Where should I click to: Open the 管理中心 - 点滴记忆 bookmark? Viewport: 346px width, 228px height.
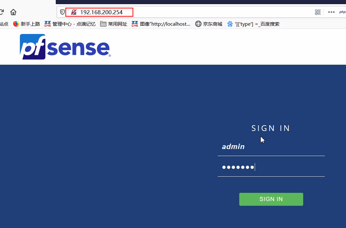coord(70,24)
